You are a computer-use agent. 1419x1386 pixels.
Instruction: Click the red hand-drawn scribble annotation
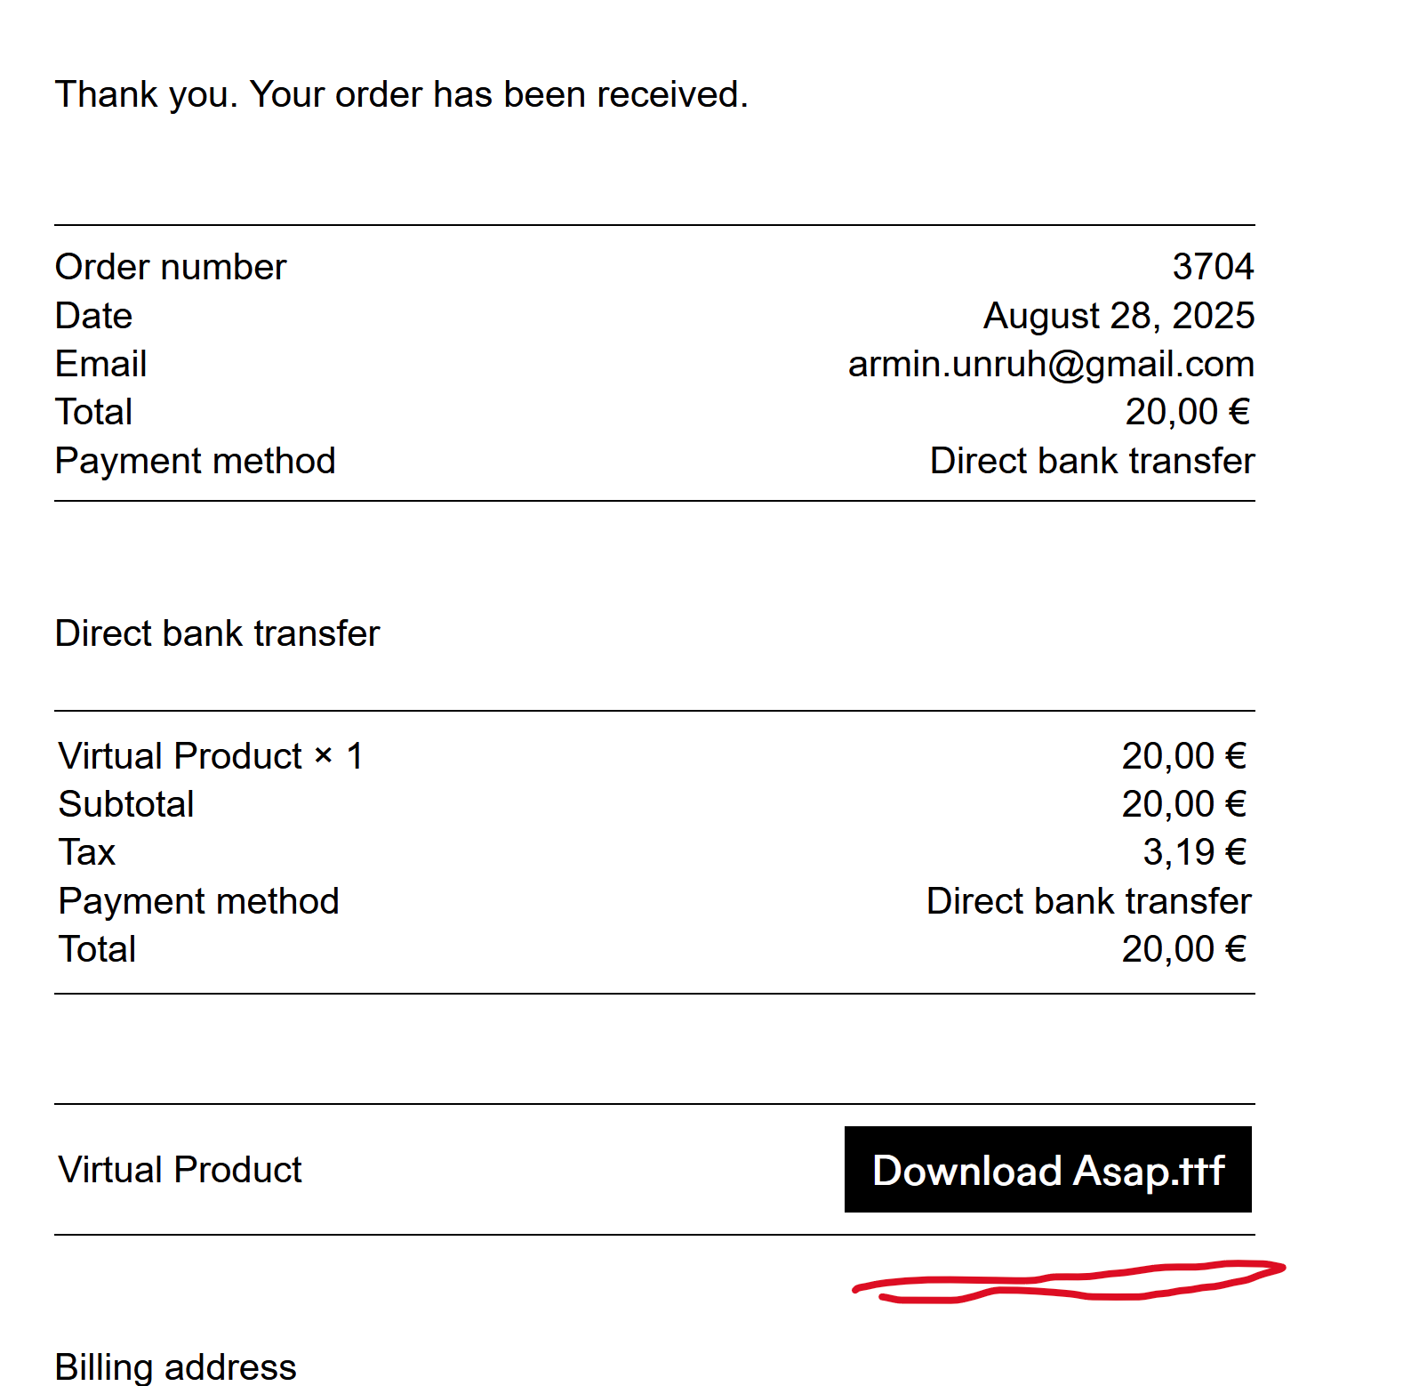click(x=1067, y=1282)
